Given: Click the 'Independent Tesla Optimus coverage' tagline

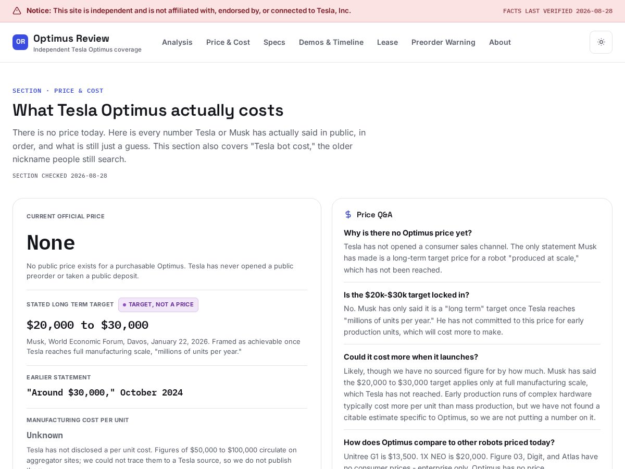Looking at the screenshot, I should click(x=87, y=50).
